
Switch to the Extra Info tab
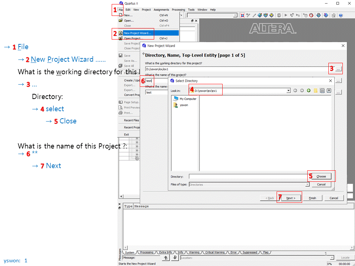click(x=166, y=252)
